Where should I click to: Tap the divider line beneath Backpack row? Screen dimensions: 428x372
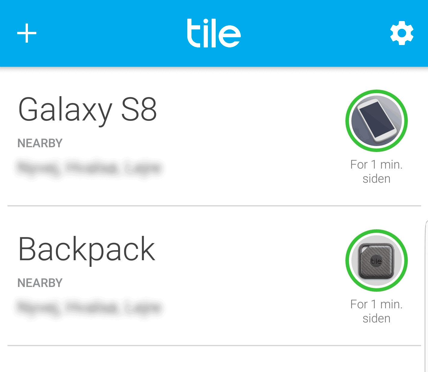(214, 346)
